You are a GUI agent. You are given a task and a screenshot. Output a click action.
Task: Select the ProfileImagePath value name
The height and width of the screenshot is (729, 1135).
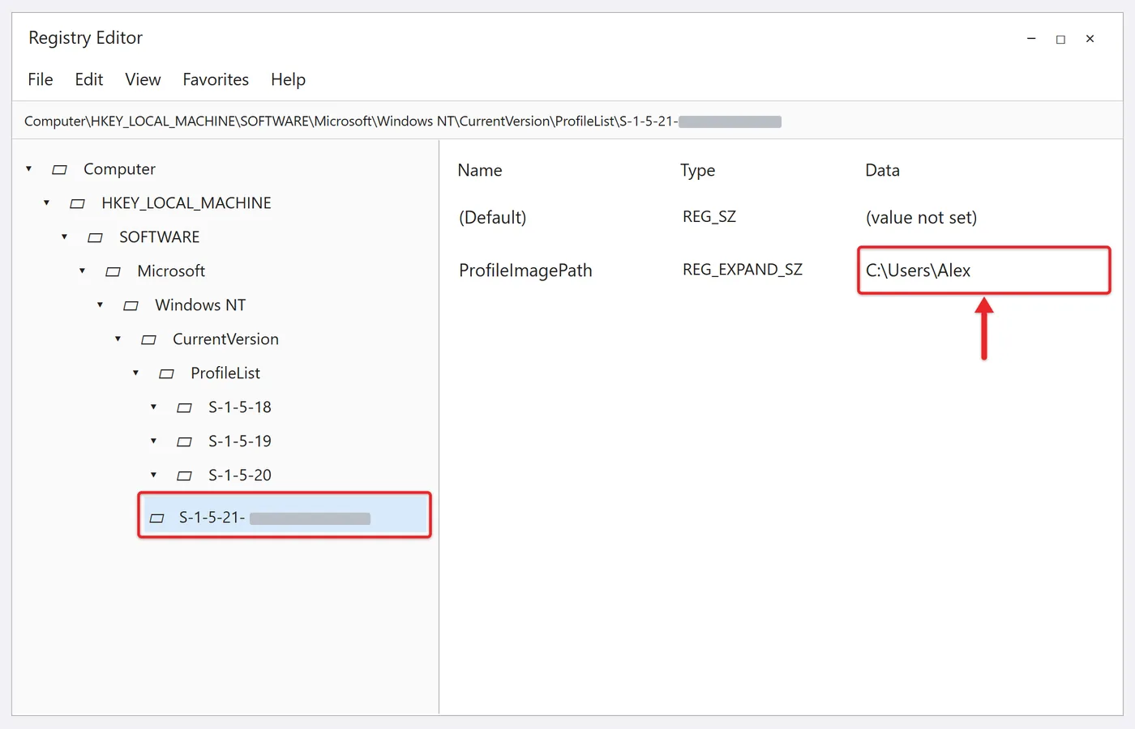coord(525,271)
